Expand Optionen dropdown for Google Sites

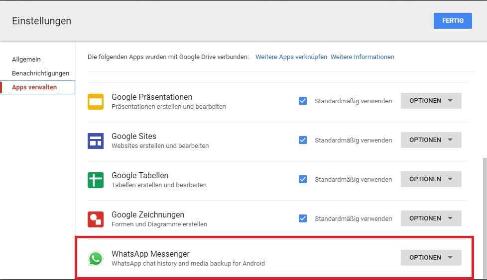pos(431,140)
